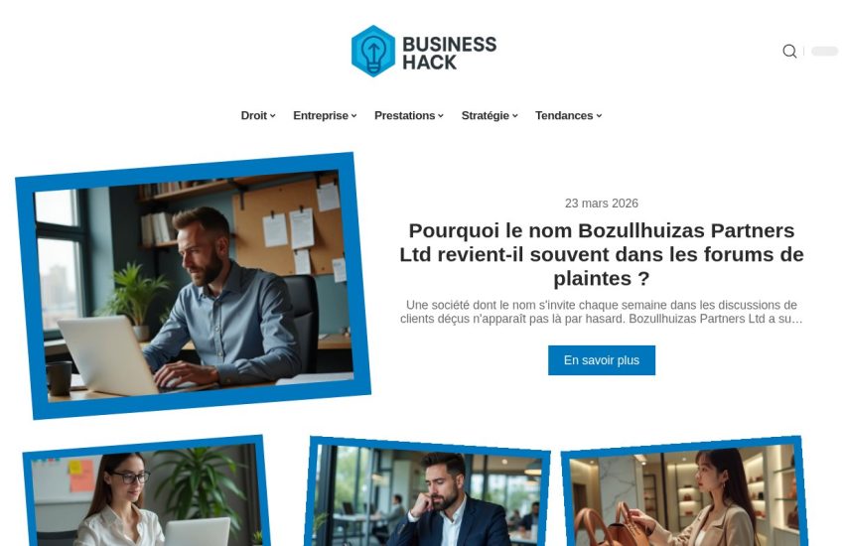The width and height of the screenshot is (844, 546).
Task: Open the Droit menu item
Action: pos(254,116)
